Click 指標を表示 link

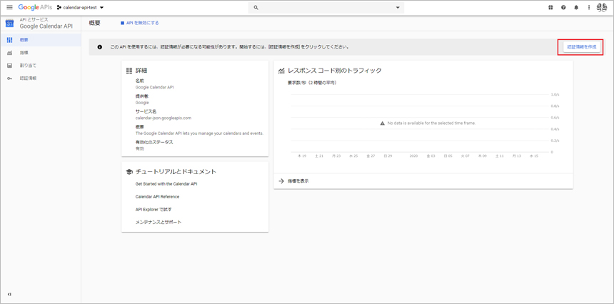[x=298, y=181]
